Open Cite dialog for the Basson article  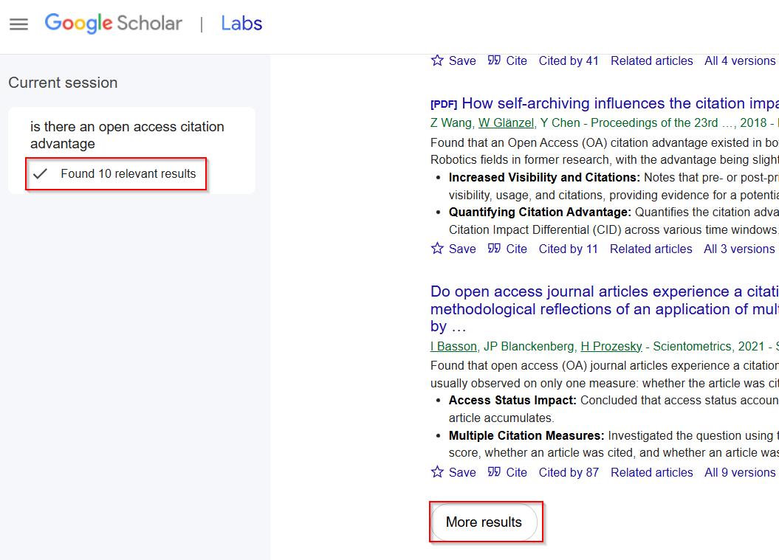[x=507, y=472]
